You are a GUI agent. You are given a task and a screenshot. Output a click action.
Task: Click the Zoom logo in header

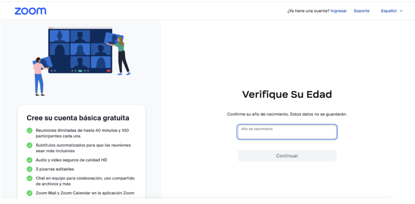click(30, 11)
